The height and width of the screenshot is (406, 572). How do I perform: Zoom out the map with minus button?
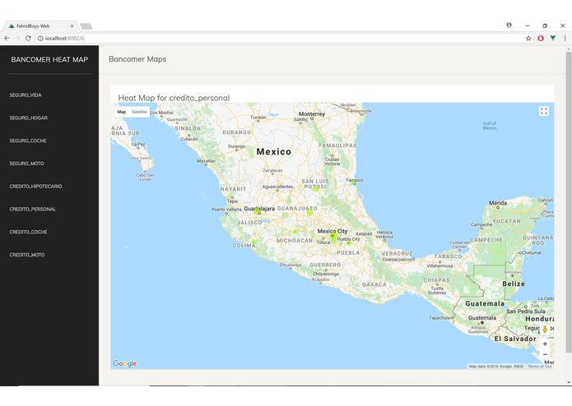(x=545, y=354)
